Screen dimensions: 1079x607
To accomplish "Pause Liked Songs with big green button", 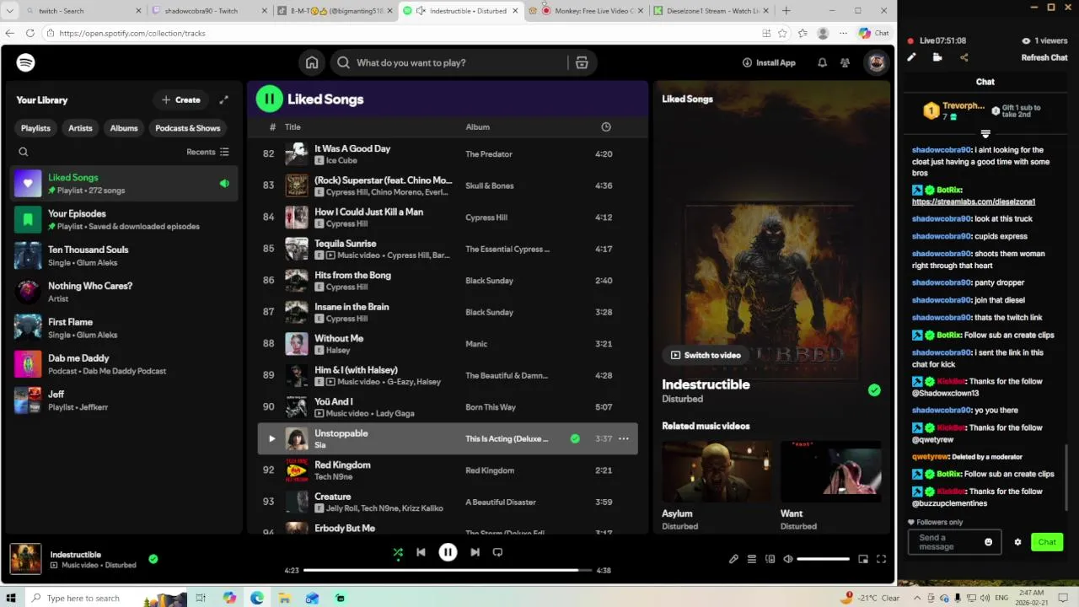I will 270,99.
